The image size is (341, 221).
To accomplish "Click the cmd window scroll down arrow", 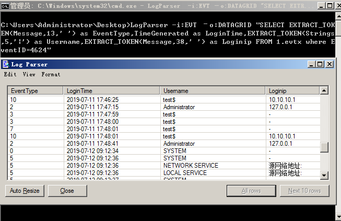I will coord(338,217).
